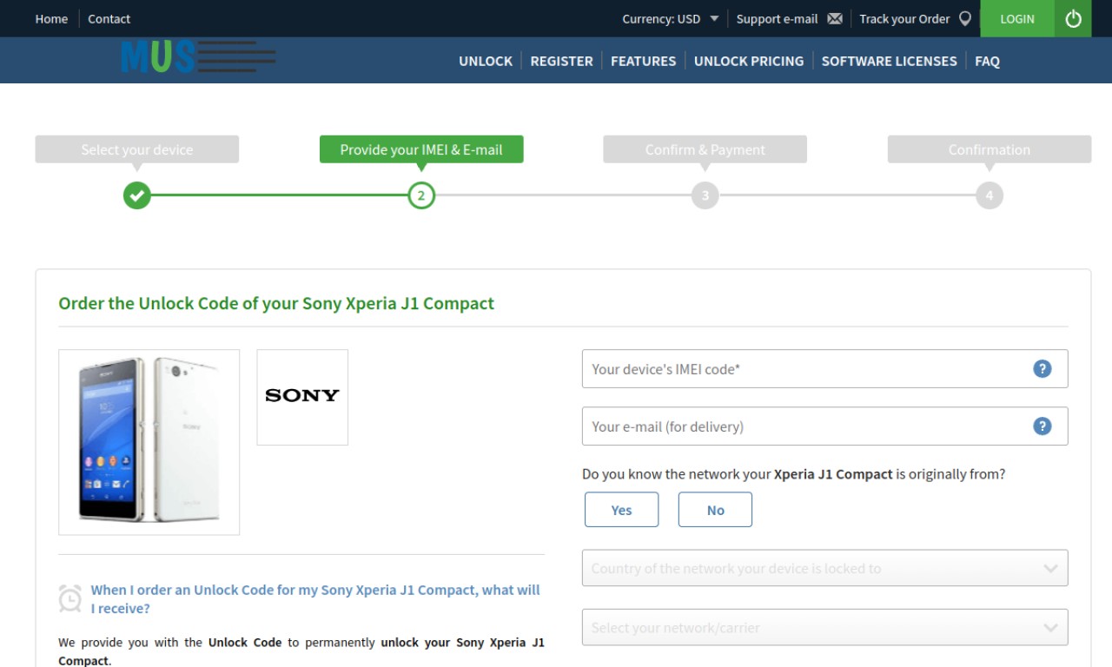Go to the Home link

pyautogui.click(x=51, y=19)
